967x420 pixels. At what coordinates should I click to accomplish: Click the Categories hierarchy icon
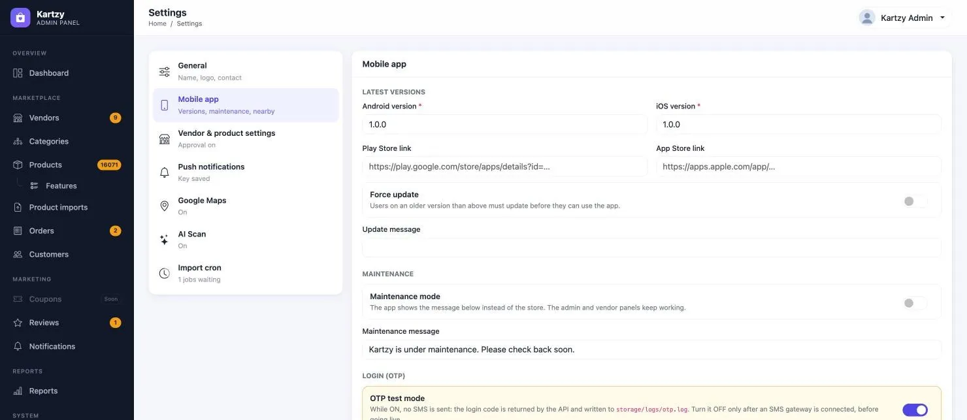[x=18, y=141]
